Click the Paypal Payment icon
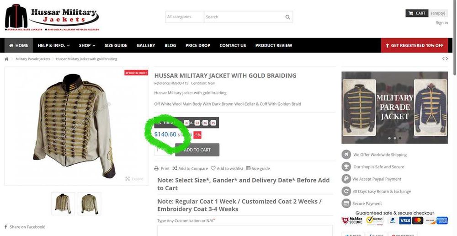 click(x=346, y=179)
